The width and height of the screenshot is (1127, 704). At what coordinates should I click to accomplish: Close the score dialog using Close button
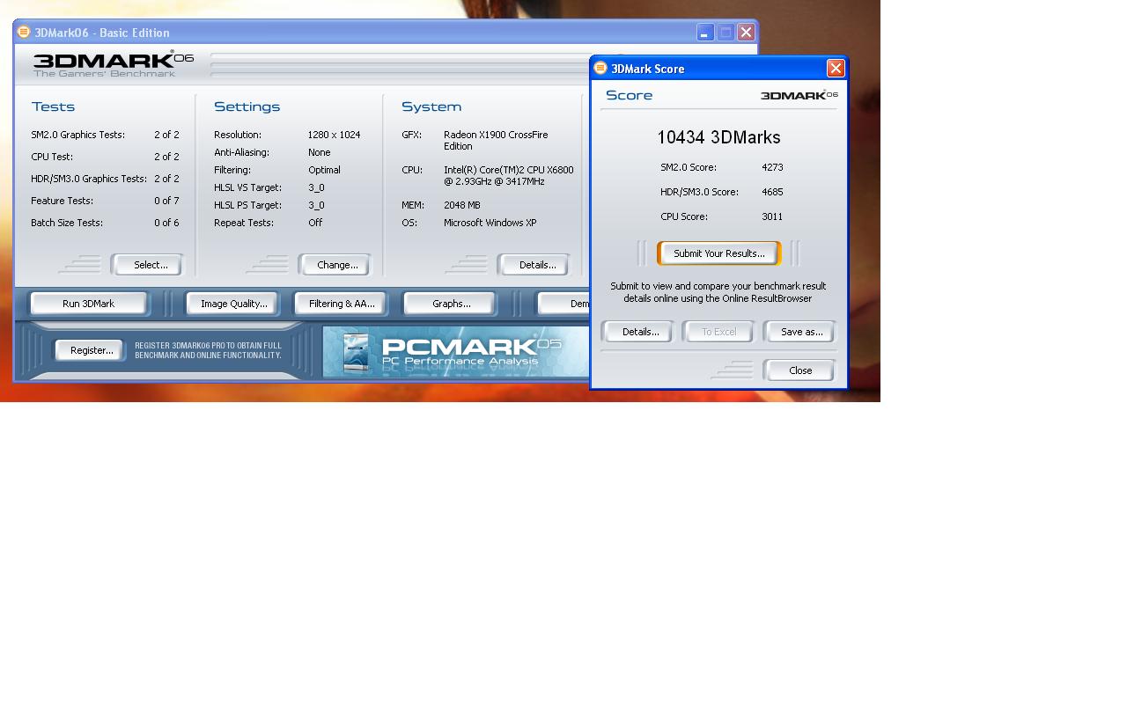point(800,370)
